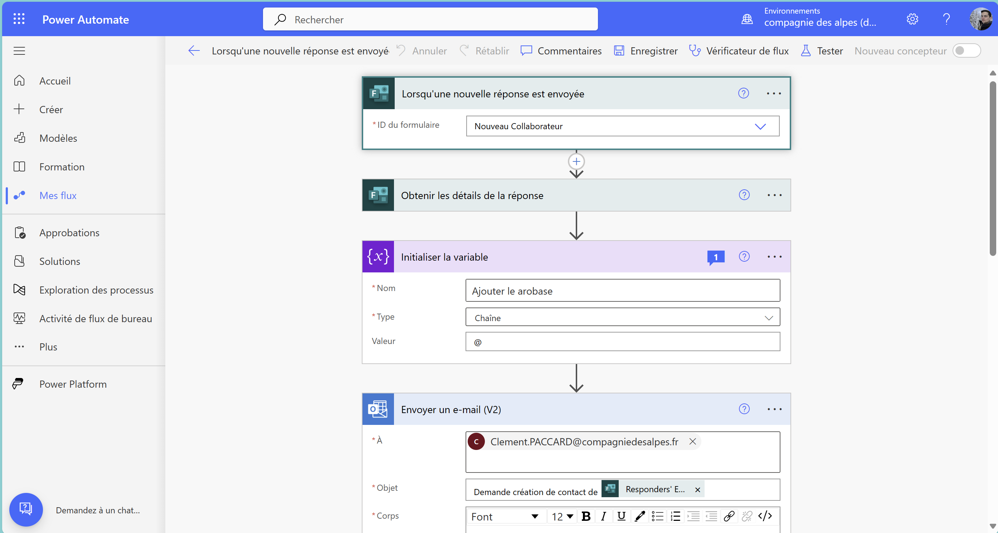
Task: Open the comment badge on Initialiser la variable
Action: (x=716, y=257)
